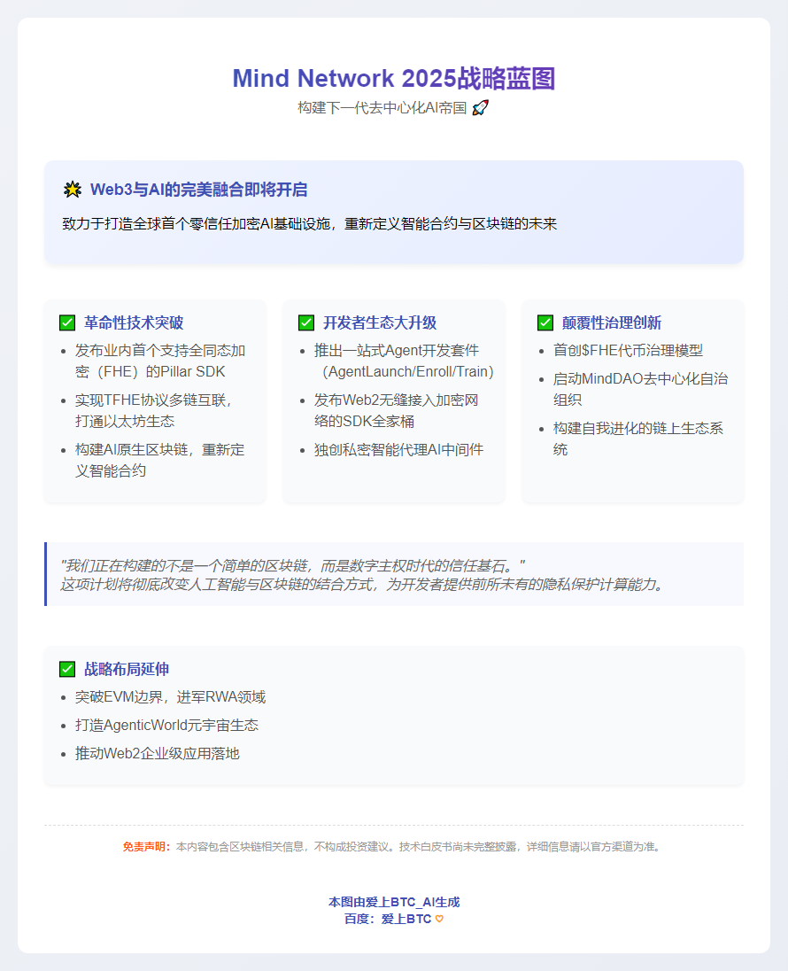Click the bullet about Pillar SDK
788x971 pixels.
click(160, 361)
